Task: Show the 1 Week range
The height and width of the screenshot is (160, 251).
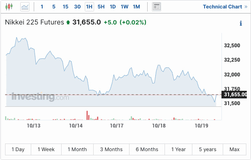Action: point(46,149)
